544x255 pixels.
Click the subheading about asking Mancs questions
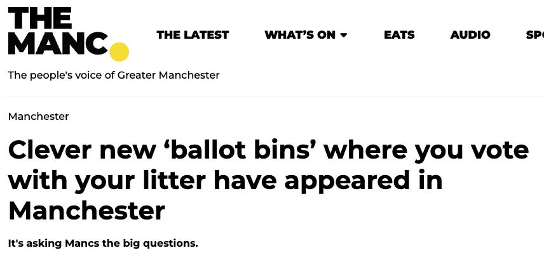103,243
